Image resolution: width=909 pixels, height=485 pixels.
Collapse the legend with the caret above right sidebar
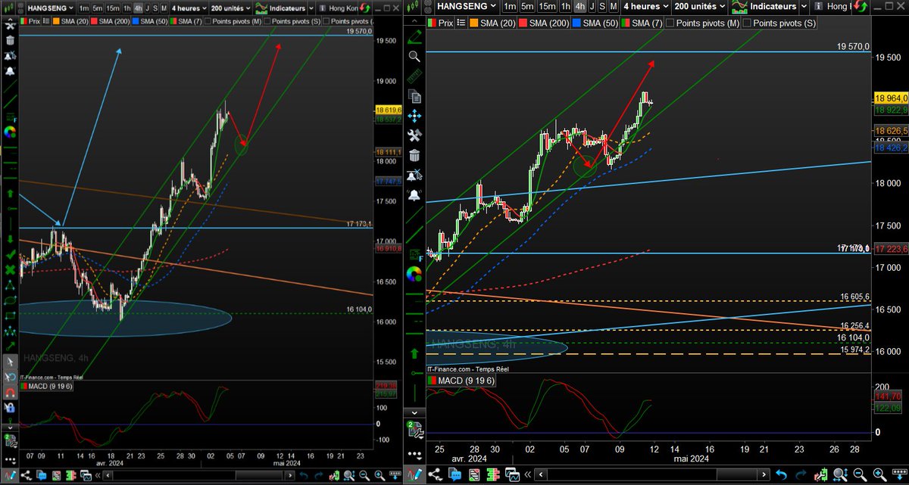point(414,20)
